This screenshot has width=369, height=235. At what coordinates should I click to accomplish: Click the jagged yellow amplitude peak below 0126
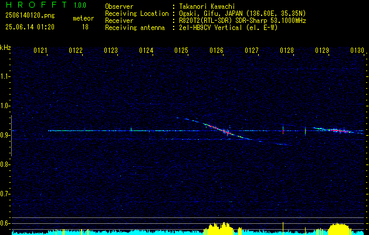[x=219, y=228]
